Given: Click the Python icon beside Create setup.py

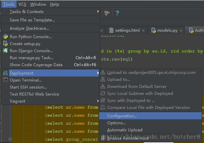Looking at the screenshot, I should coord(5,44).
